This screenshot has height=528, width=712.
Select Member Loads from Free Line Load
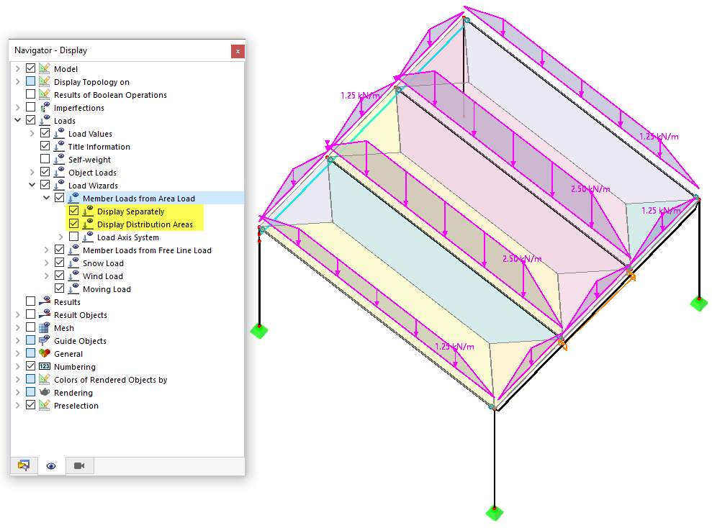[145, 250]
